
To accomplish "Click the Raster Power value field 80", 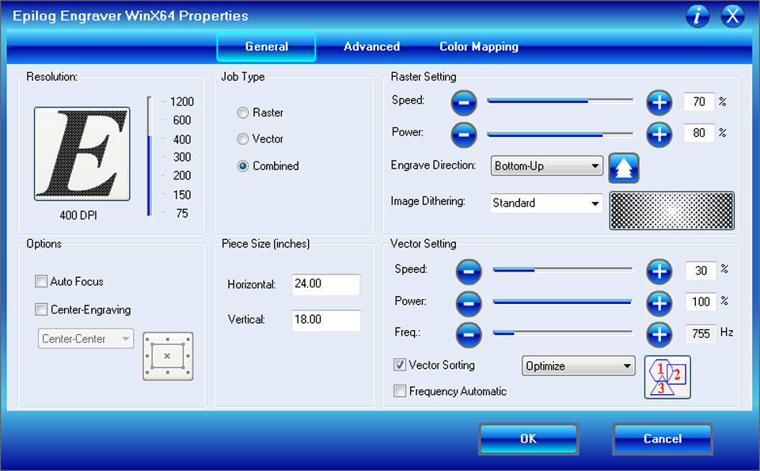I will point(698,133).
